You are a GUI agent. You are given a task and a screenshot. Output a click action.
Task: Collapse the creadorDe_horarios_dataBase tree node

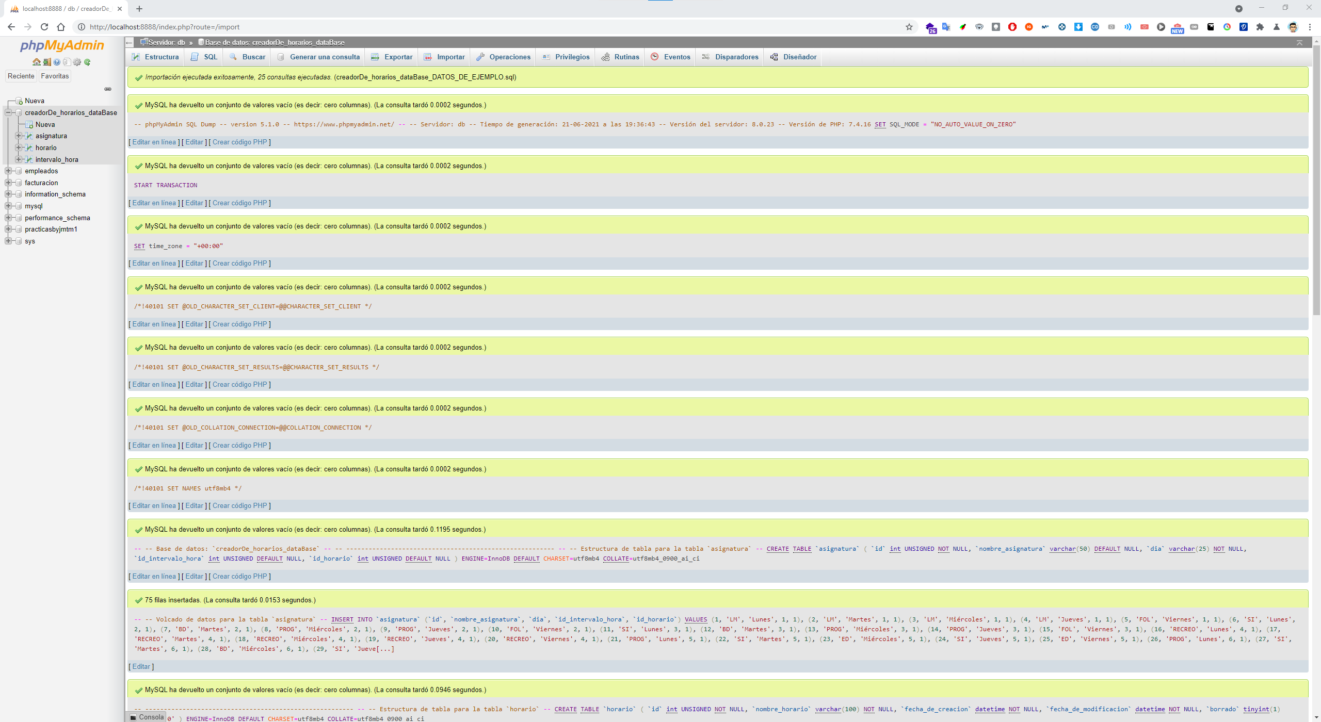[8, 112]
